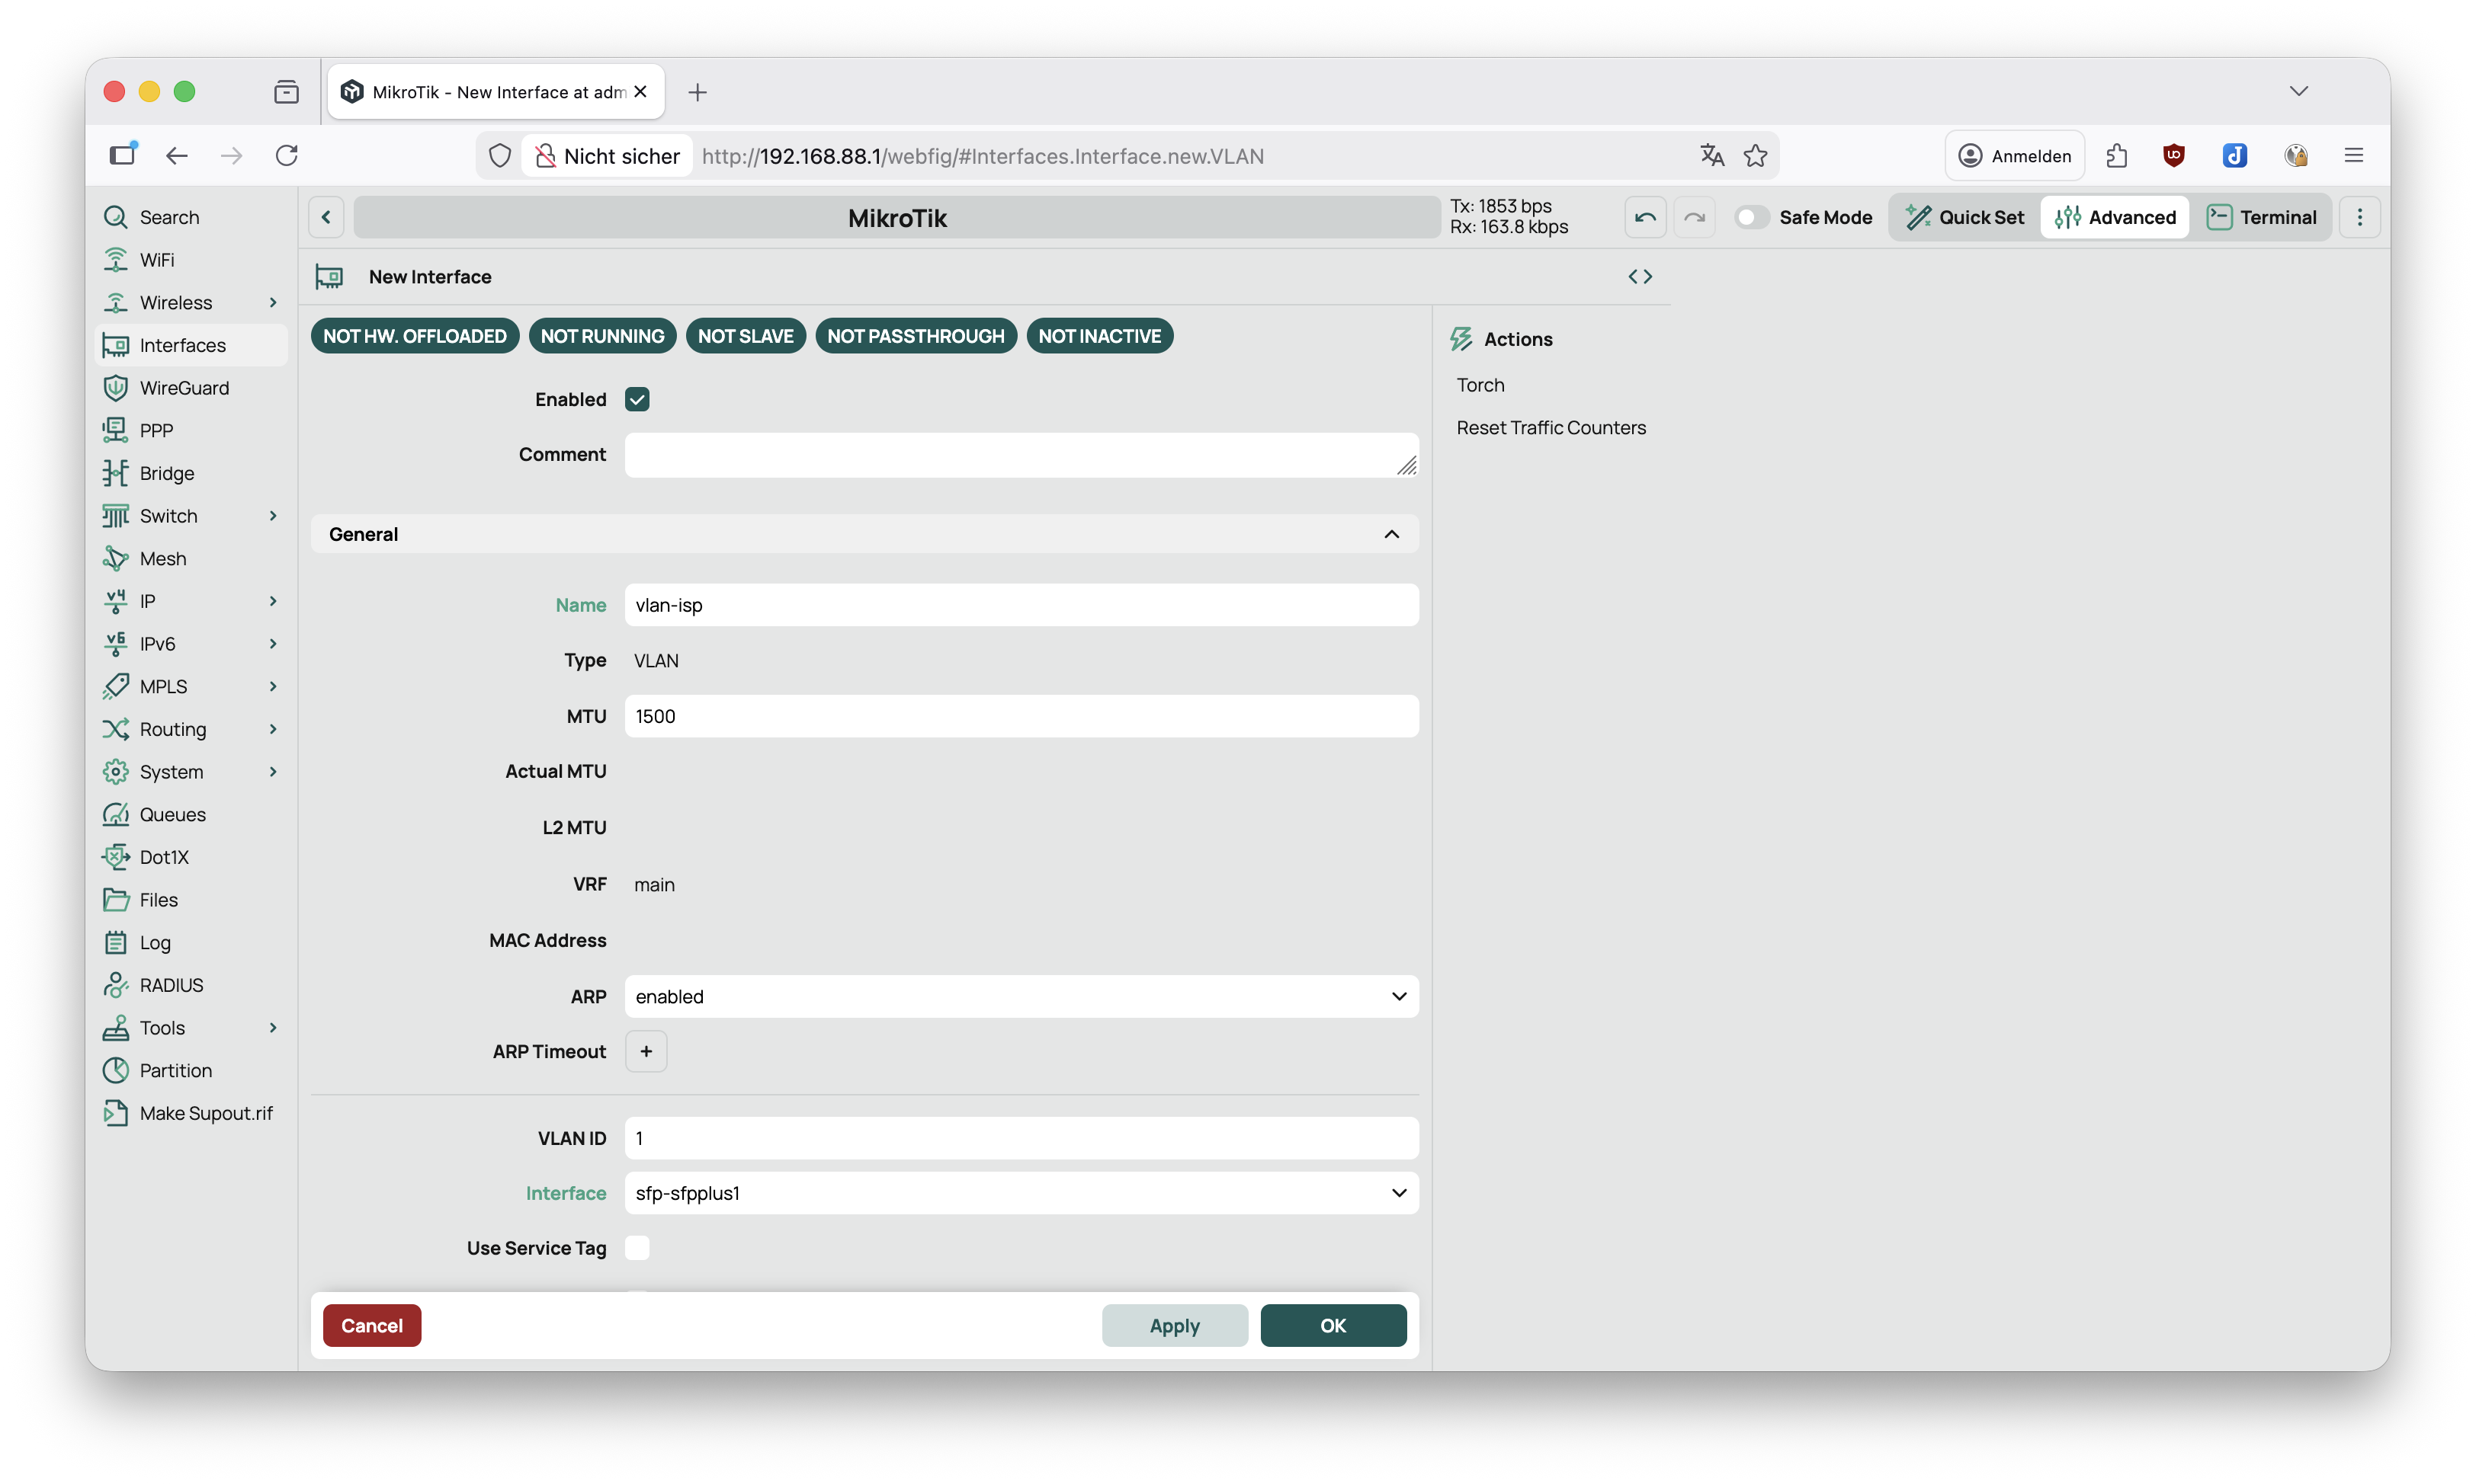Open the list all tabs chevron

tap(2299, 91)
